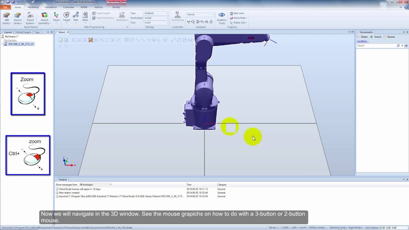This screenshot has height=230, width=409.
Task: Click the Save icon in quick access toolbar
Action: pyautogui.click(x=8, y=2)
